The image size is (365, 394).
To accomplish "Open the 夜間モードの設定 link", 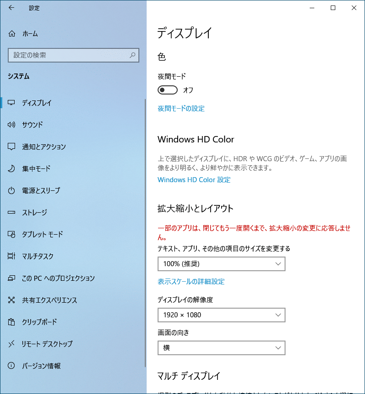I will click(181, 109).
